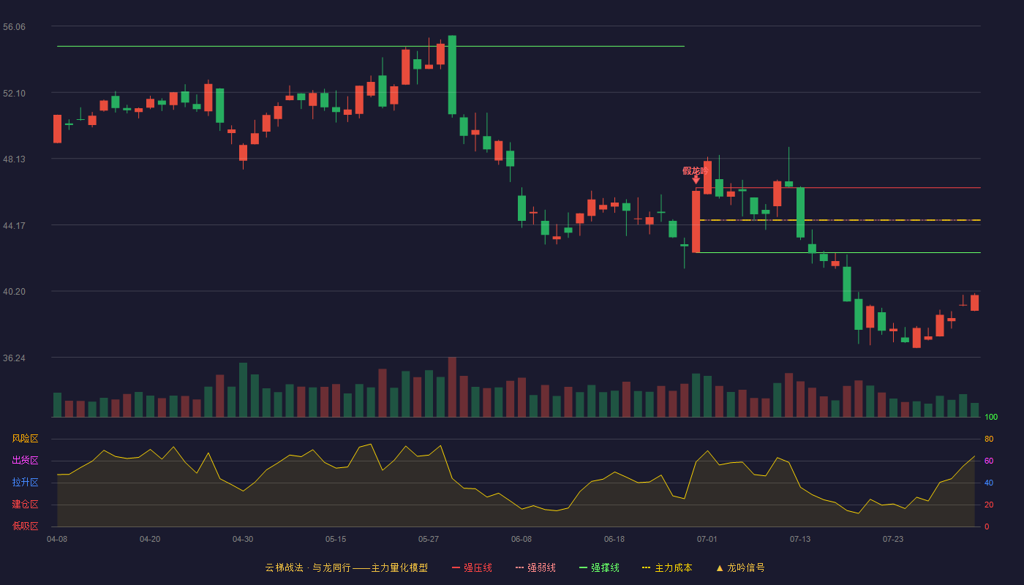1024x585 pixels.
Task: Select the red horizontal pressure line
Action: [838, 188]
